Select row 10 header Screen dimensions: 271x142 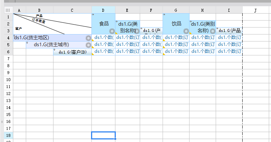8,80
